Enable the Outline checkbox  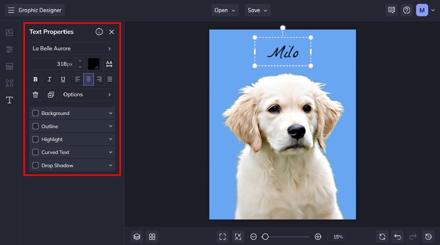[x=35, y=126]
